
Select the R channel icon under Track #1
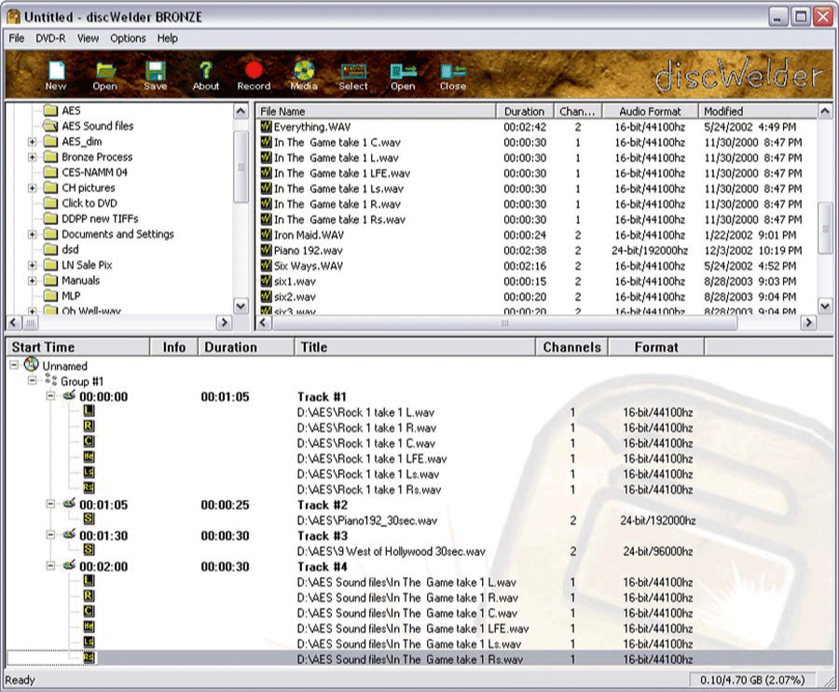tap(89, 426)
